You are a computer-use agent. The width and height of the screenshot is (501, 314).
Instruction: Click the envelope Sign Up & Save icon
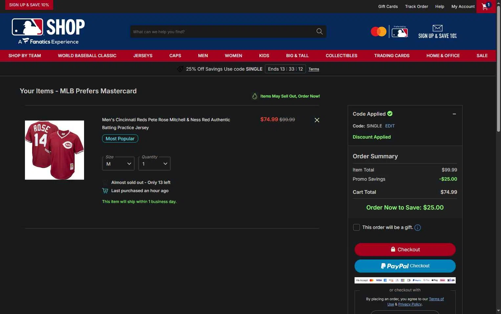[437, 28]
